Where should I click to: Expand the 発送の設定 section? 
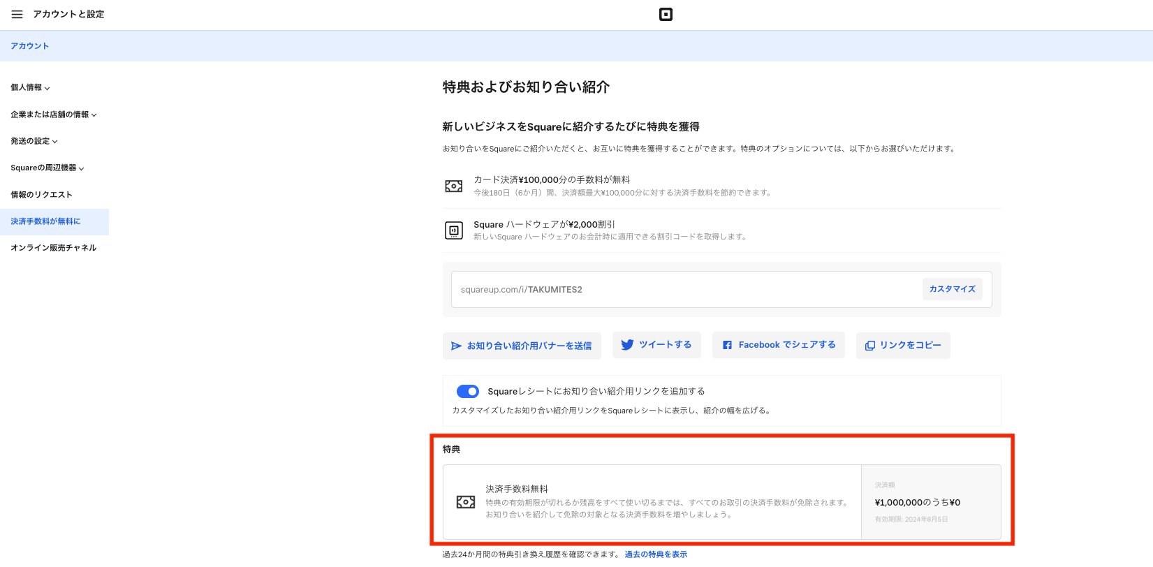34,141
